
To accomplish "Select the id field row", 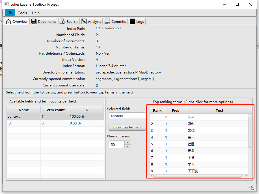I will coord(55,123).
